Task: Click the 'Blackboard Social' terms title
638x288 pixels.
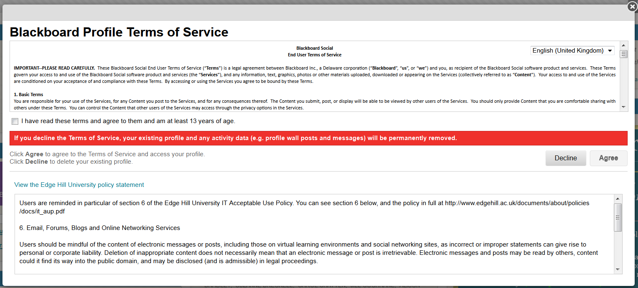Action: [314, 48]
